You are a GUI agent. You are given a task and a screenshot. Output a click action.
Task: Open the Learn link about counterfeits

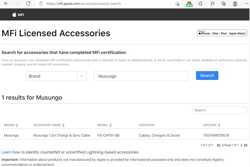pyautogui.click(x=7, y=152)
